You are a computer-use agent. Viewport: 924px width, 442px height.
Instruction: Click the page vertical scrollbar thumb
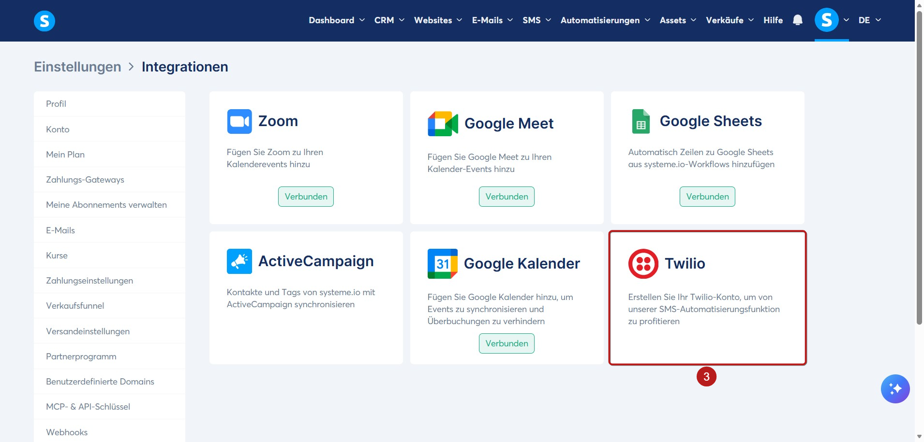click(x=919, y=167)
